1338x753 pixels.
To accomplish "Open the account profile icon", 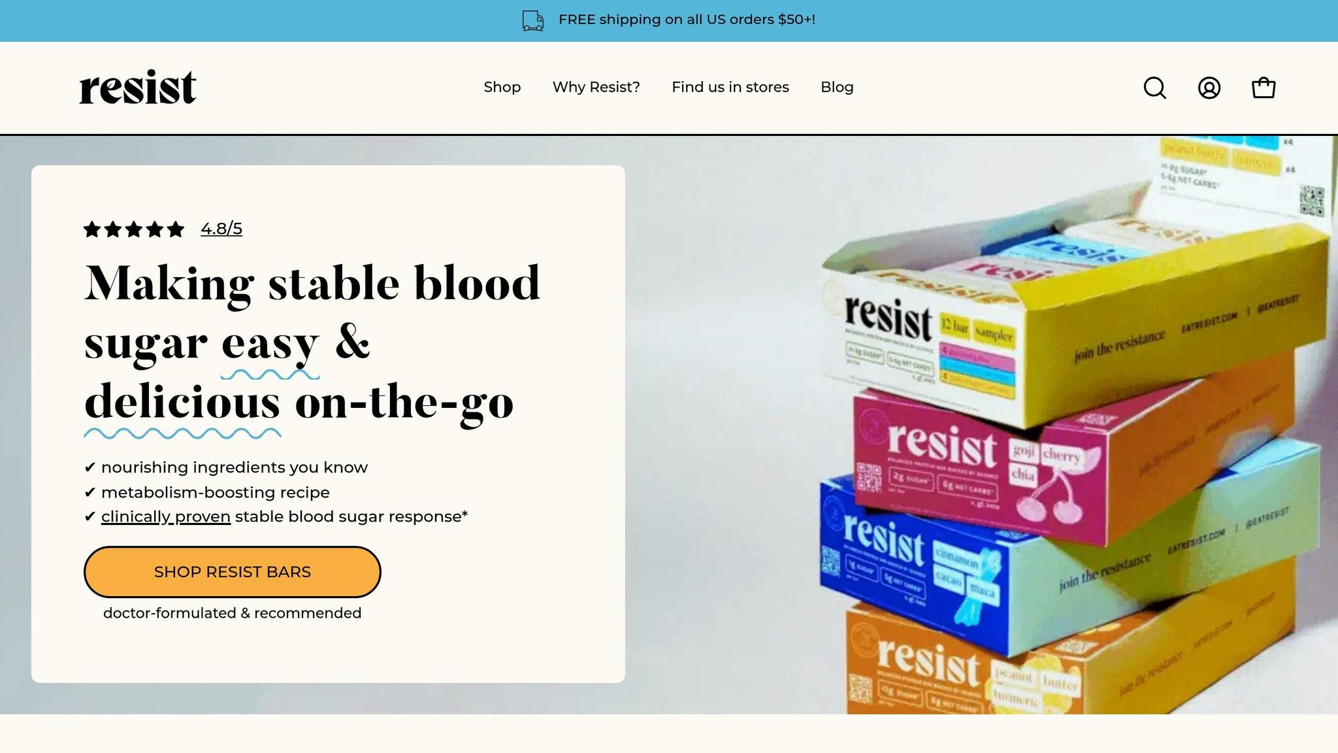I will pyautogui.click(x=1209, y=88).
